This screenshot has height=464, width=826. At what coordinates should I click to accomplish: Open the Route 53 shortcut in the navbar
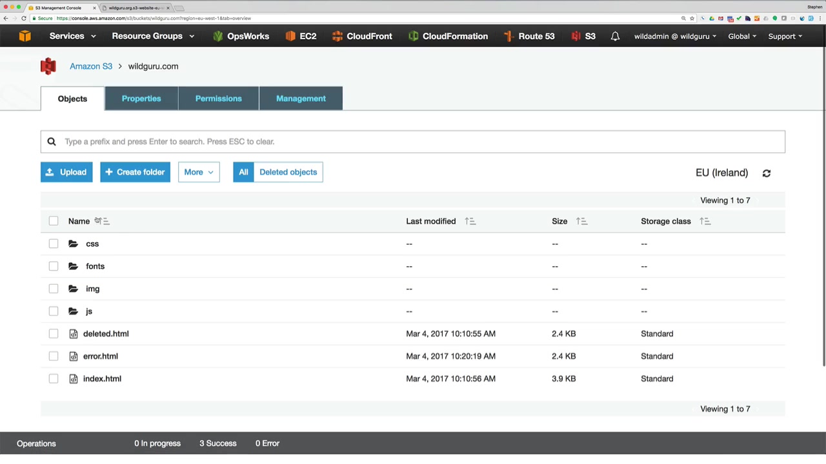pyautogui.click(x=529, y=36)
